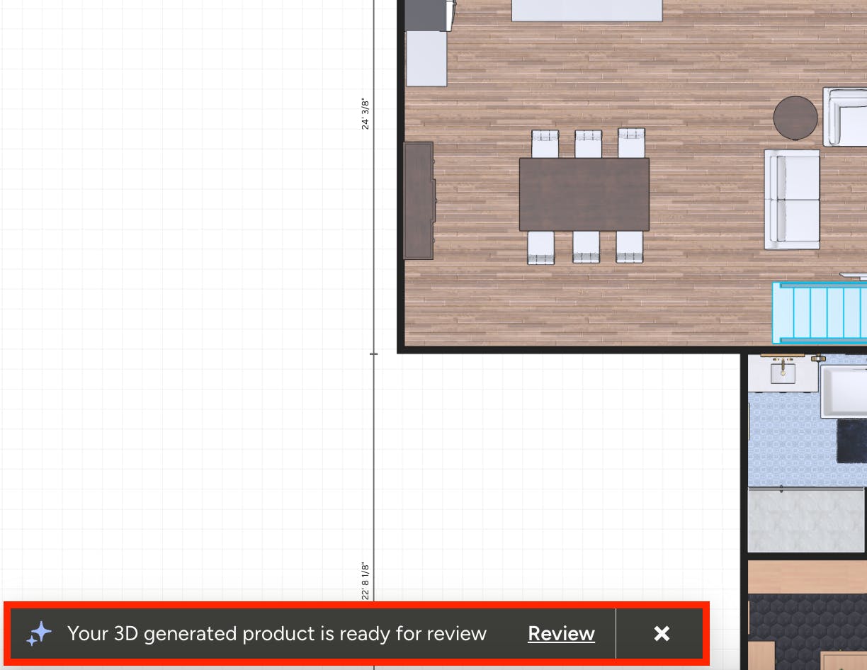Select the marble shower floor area
The width and height of the screenshot is (867, 670).
tap(806, 520)
